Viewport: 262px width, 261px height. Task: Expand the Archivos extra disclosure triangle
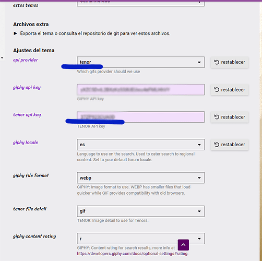point(16,33)
